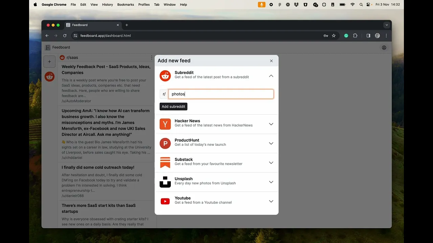Click the address bar URL
433x243 pixels.
tap(106, 35)
